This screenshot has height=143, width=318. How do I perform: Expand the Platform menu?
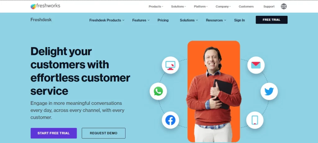[x=201, y=7]
